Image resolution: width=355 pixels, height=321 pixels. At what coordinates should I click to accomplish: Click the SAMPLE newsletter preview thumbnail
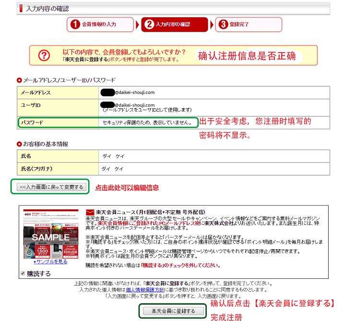51,234
